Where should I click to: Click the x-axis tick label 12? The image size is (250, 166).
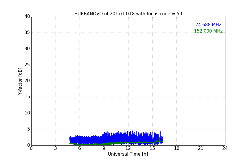coord(128,148)
